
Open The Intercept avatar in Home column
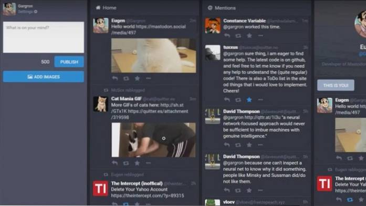101,189
